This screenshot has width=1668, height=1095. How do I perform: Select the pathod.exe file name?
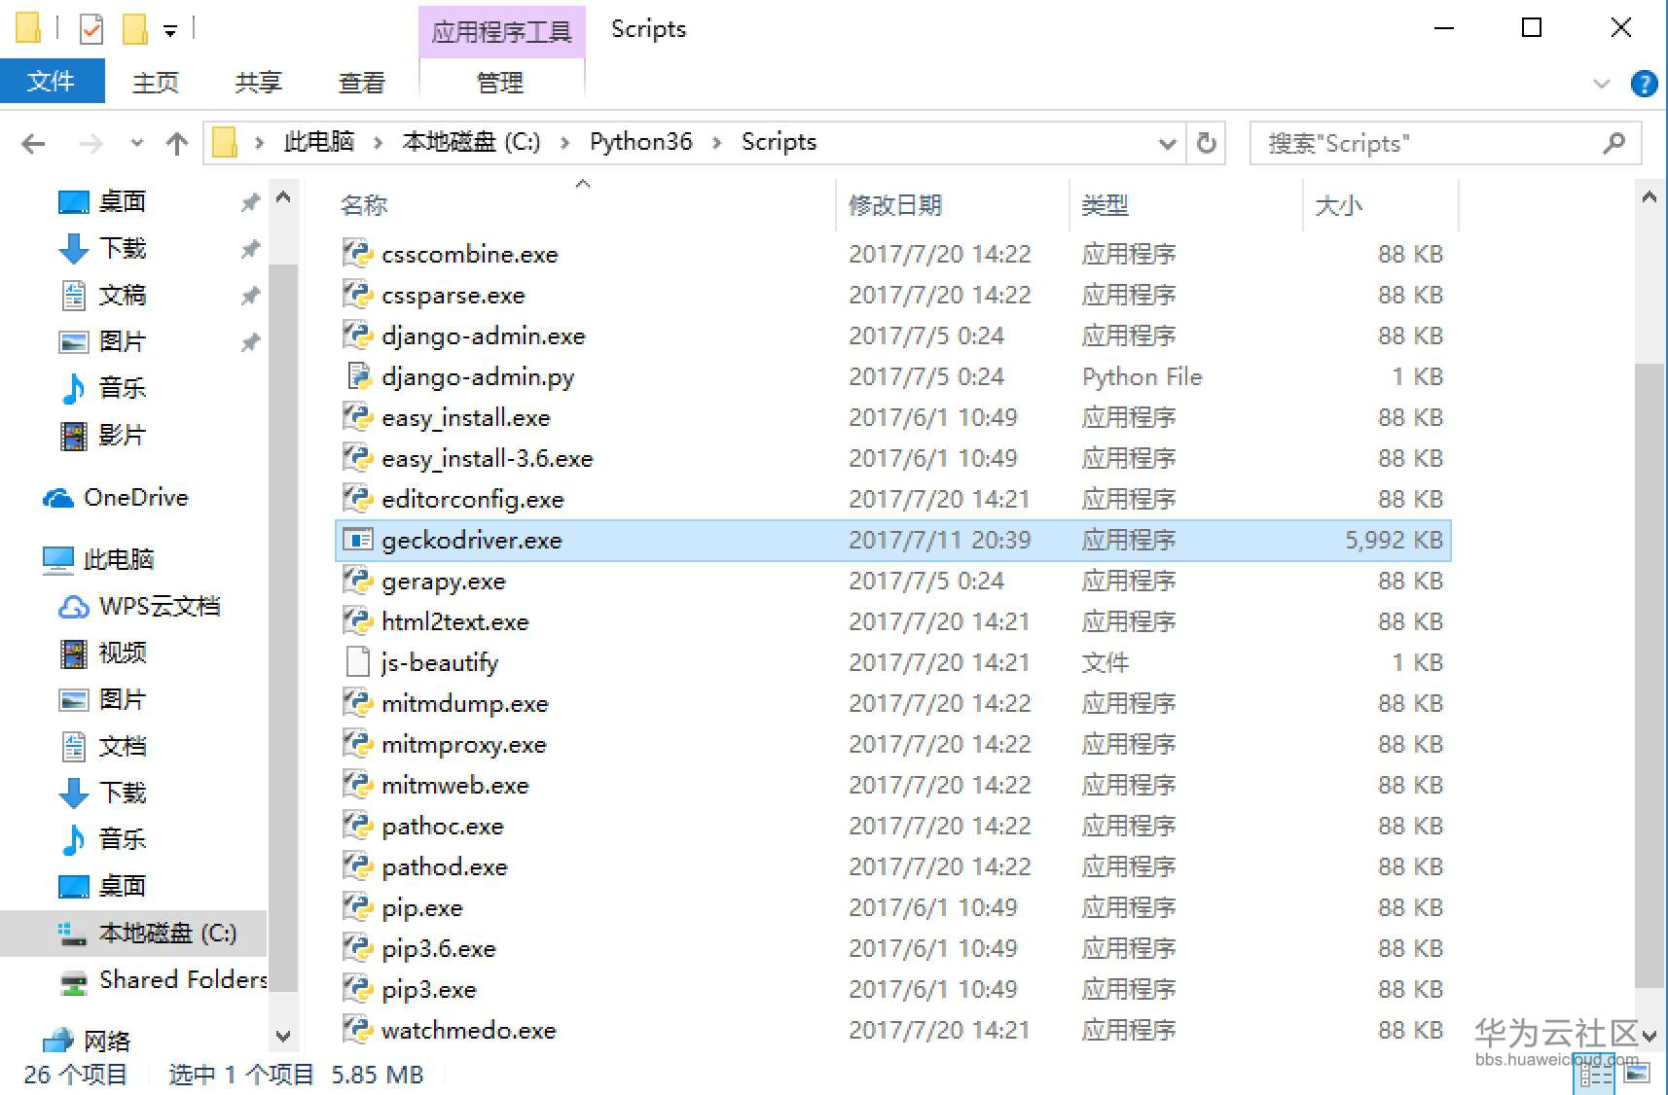tap(445, 866)
